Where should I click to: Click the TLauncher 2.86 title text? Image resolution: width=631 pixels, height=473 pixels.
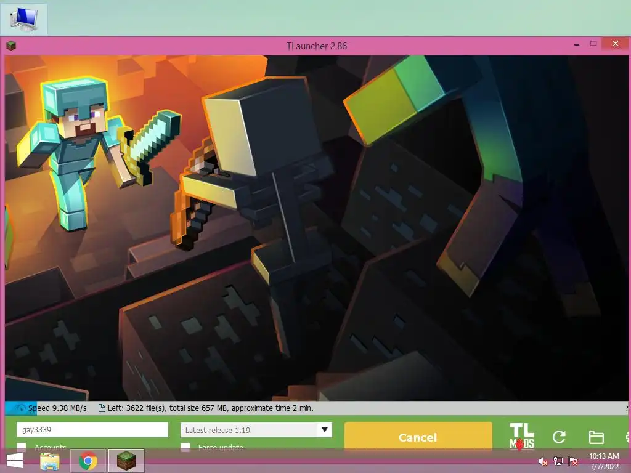coord(317,46)
